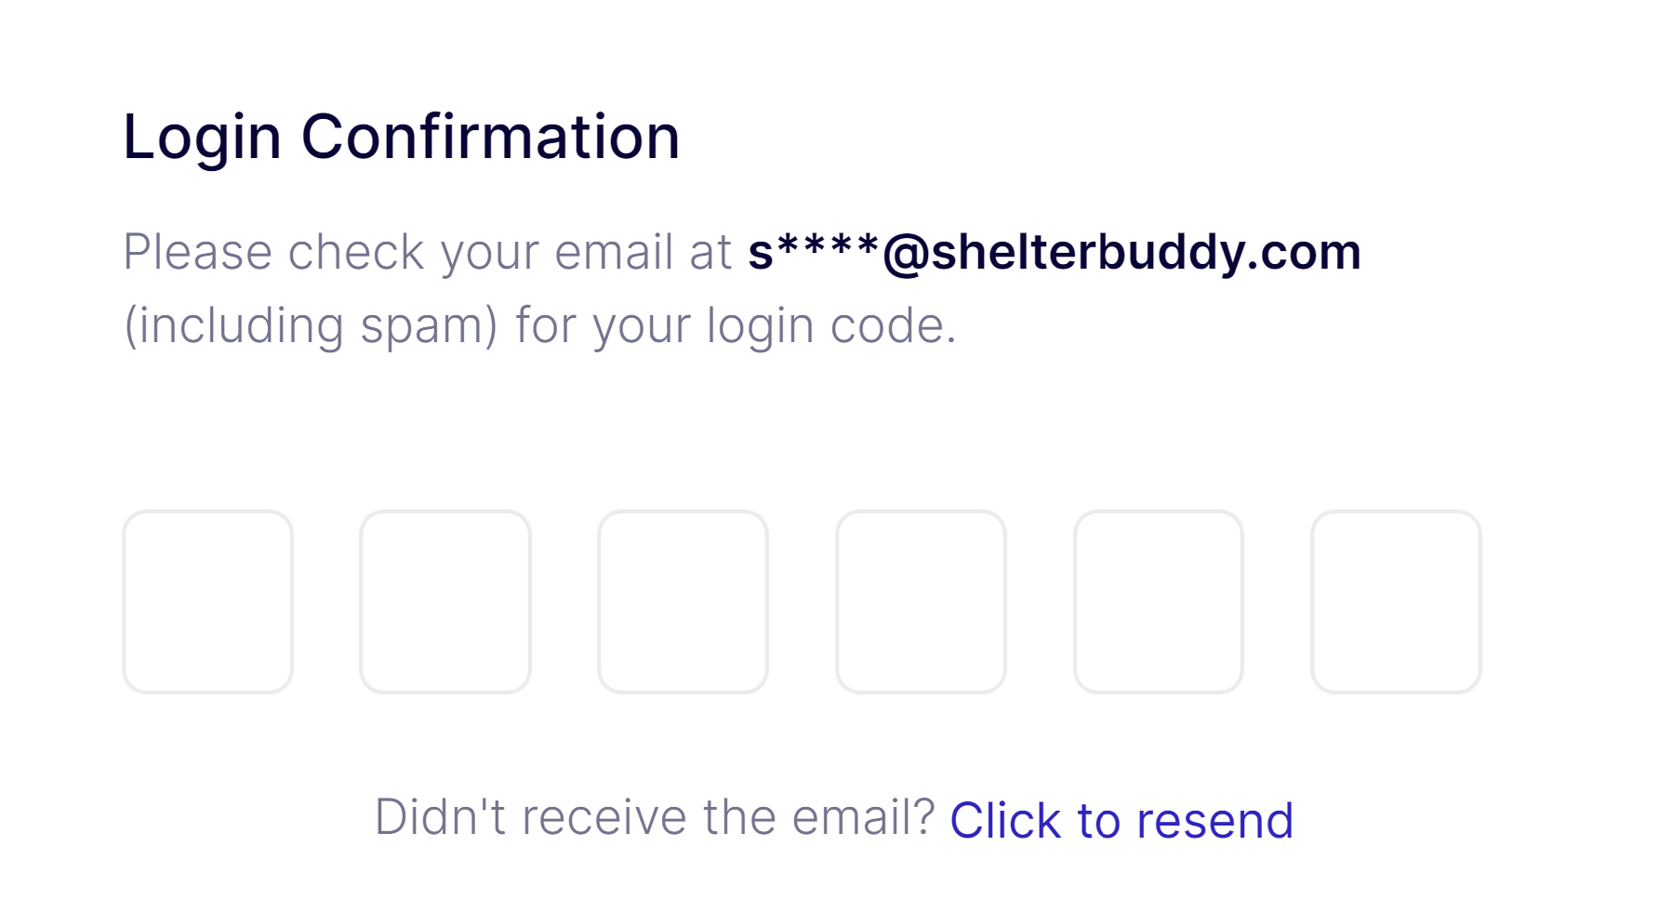The width and height of the screenshot is (1659, 899).
Task: Click the "Didn't receive the email?" text
Action: click(654, 818)
